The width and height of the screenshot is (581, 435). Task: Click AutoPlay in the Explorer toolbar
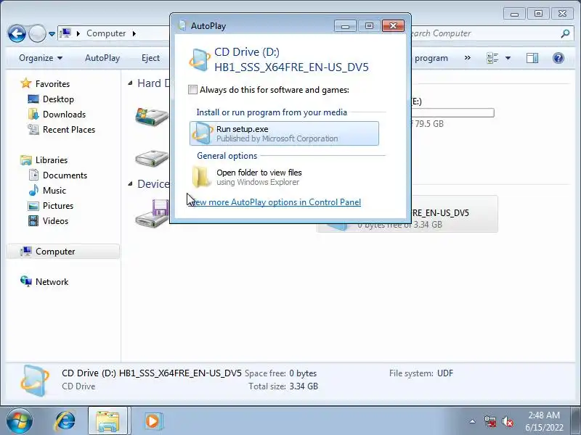coord(102,58)
